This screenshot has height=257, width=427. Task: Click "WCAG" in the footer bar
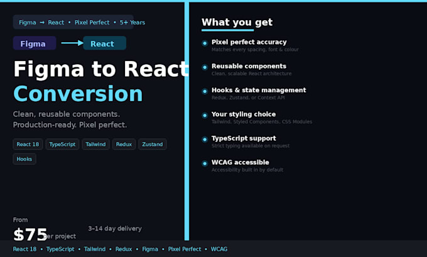(x=219, y=249)
